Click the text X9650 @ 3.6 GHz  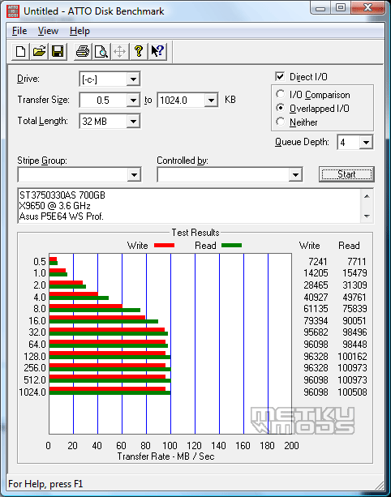[x=55, y=206]
